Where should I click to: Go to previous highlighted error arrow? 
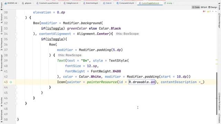coord(213,11)
